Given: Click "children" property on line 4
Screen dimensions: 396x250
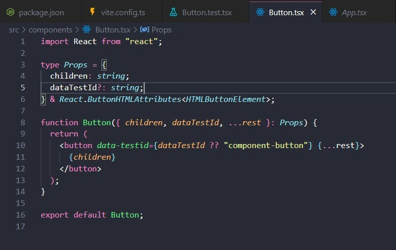Looking at the screenshot, I should [69, 76].
